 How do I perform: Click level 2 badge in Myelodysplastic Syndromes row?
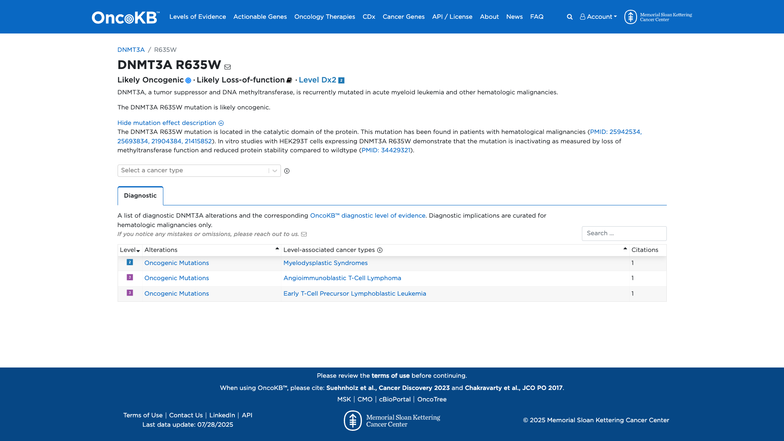[130, 262]
